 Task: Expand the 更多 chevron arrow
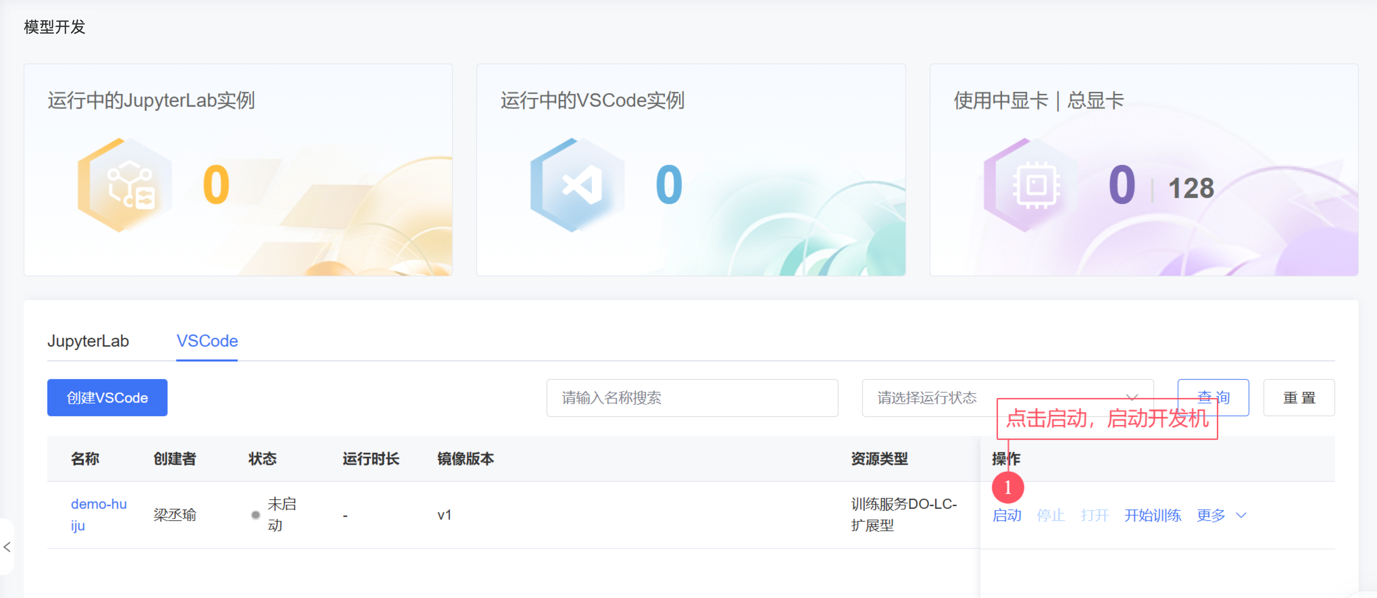tap(1241, 515)
